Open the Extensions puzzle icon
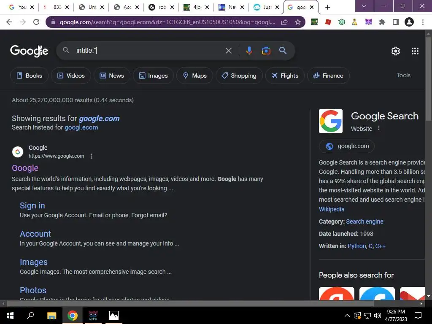The height and width of the screenshot is (324, 432). tap(382, 22)
